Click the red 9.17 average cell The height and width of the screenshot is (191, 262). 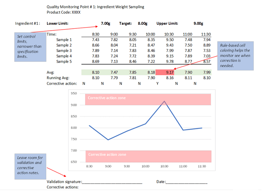(x=165, y=72)
